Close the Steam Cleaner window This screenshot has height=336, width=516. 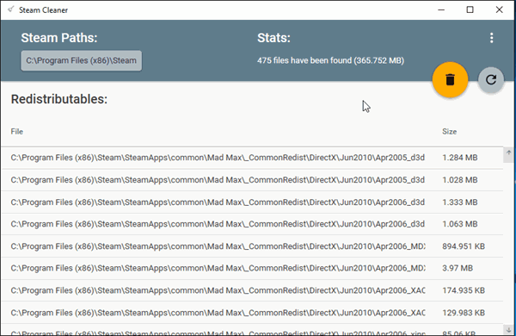(499, 9)
